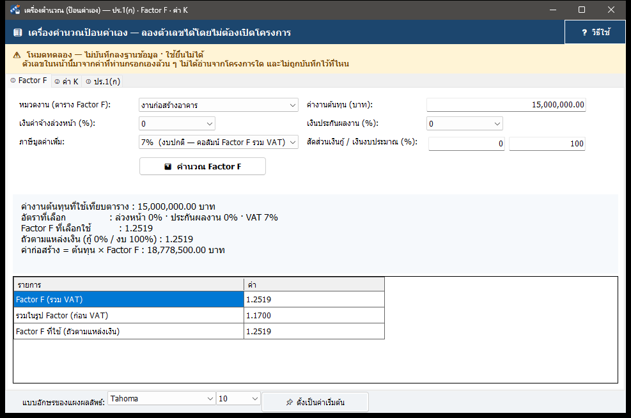Click the ค่างานต้นทุน (บาท) input field
This screenshot has height=418, width=631.
pos(506,105)
